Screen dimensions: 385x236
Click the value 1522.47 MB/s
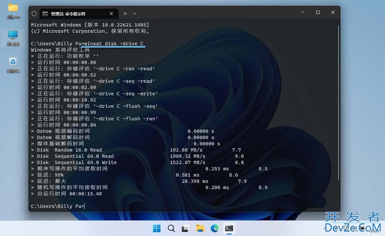click(187, 162)
